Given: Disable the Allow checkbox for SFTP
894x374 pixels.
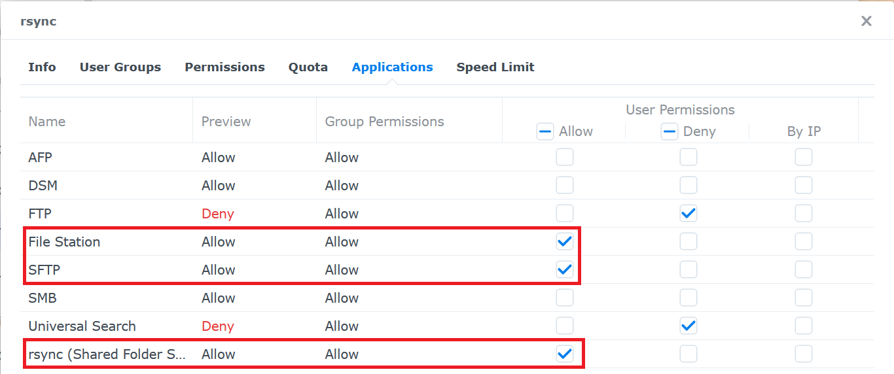Looking at the screenshot, I should click(x=565, y=269).
